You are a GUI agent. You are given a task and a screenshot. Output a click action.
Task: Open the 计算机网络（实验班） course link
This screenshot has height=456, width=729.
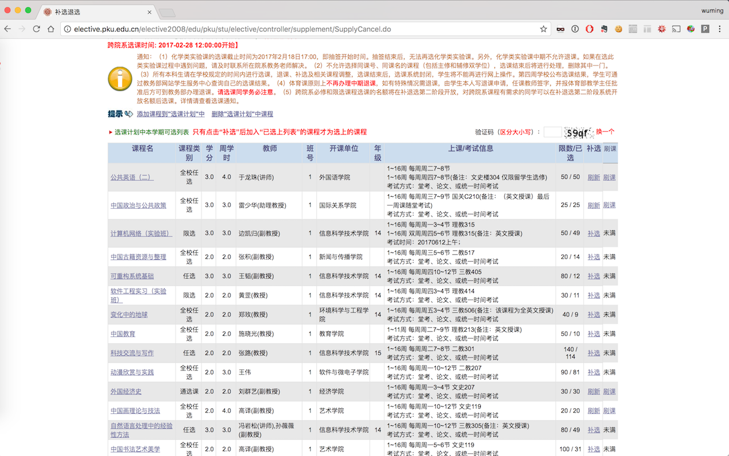(141, 234)
